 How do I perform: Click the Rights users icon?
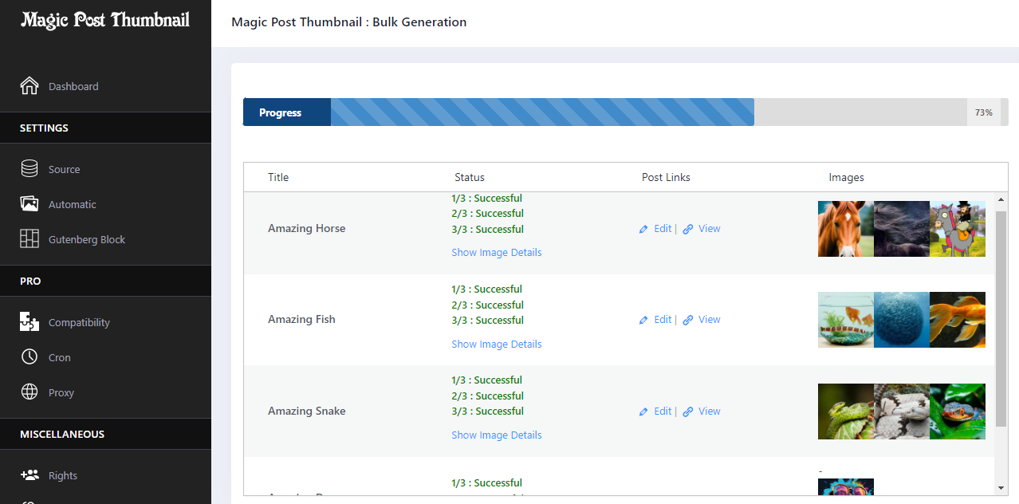pyautogui.click(x=30, y=475)
